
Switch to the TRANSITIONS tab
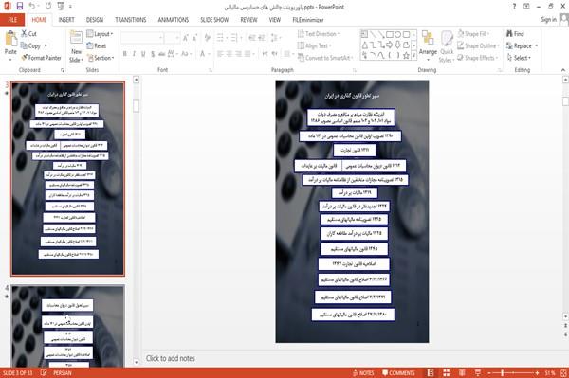click(131, 20)
